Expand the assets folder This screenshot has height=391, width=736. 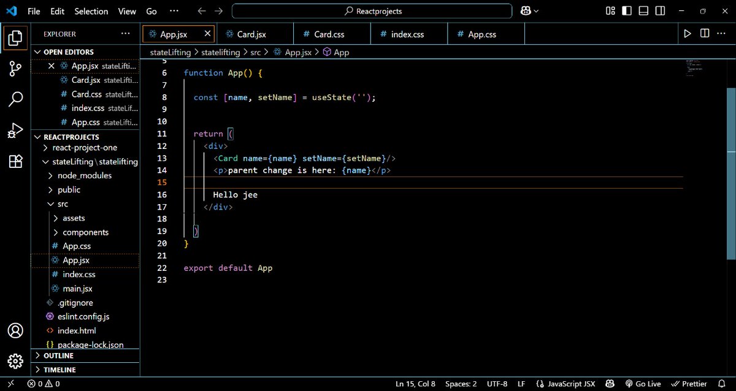[x=85, y=218]
